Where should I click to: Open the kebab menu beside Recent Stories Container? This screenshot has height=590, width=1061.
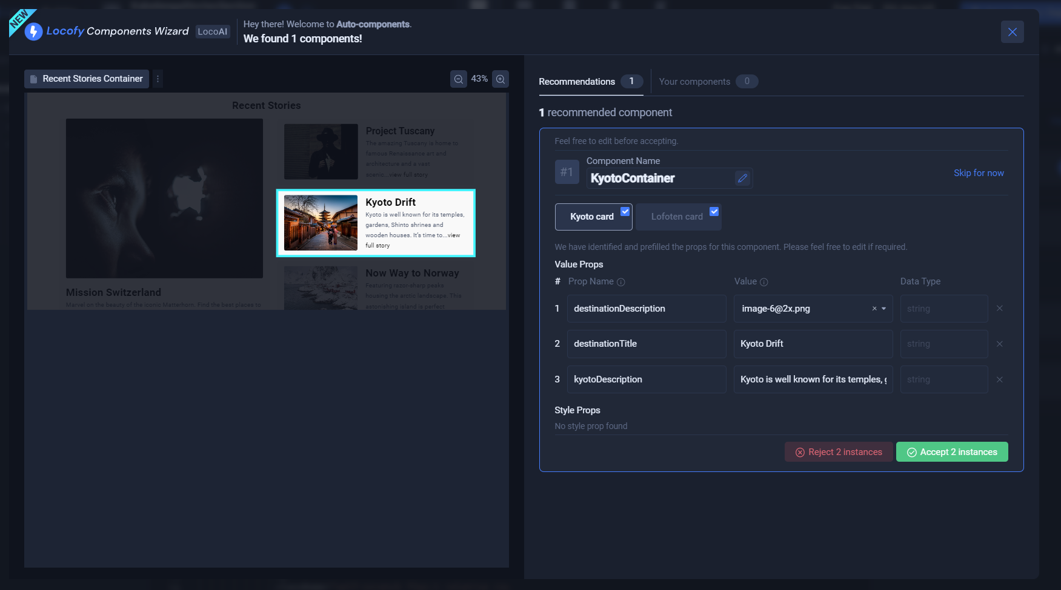point(157,79)
